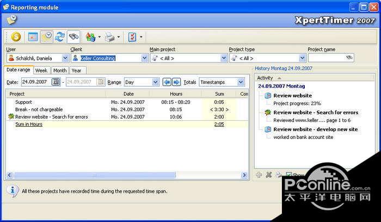Click the colored export shapes icon
381x222 pixels.
pyautogui.click(x=91, y=37)
